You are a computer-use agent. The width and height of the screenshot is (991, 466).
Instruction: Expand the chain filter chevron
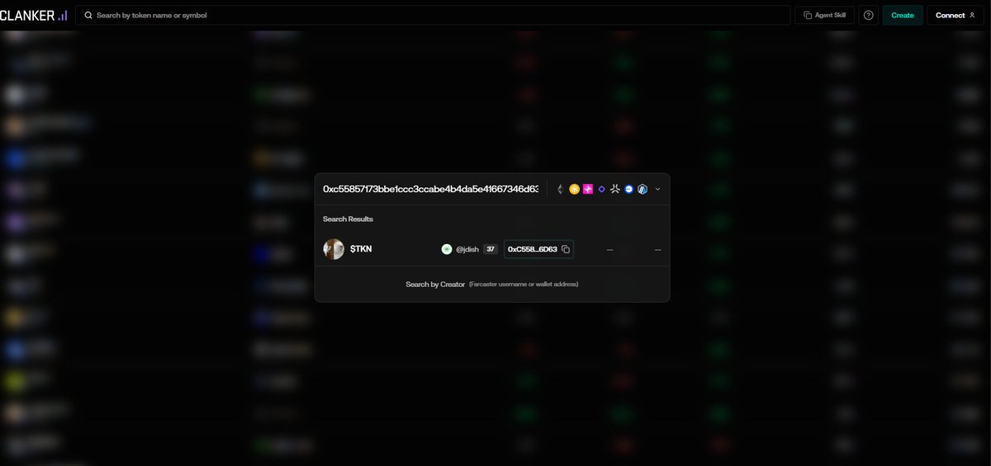657,189
